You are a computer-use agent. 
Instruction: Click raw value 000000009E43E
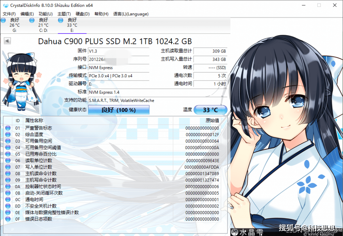pos(202,161)
